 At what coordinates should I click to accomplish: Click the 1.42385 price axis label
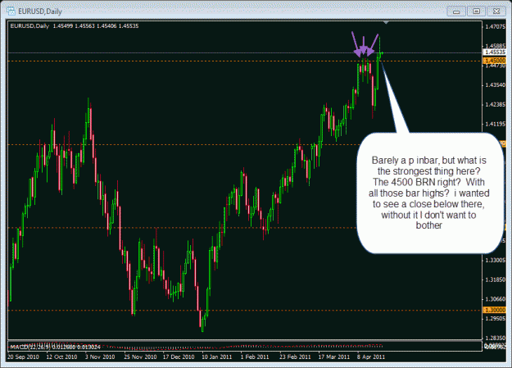tap(496, 105)
